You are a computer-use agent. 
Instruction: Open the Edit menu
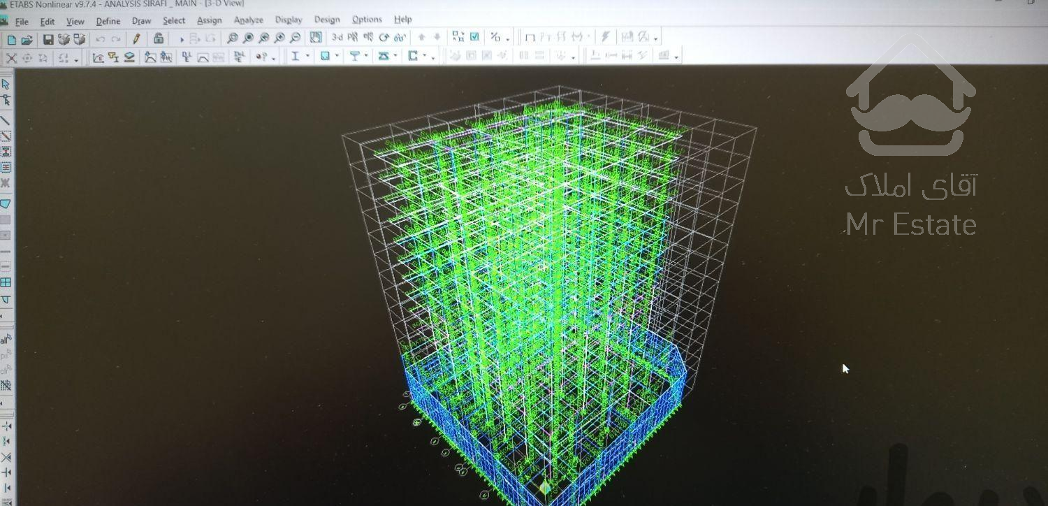click(47, 22)
